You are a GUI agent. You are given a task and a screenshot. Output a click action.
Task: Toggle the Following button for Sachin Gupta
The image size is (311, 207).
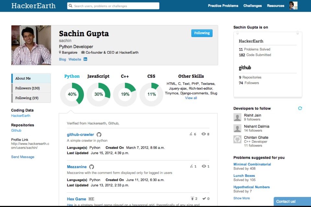[x=202, y=33]
